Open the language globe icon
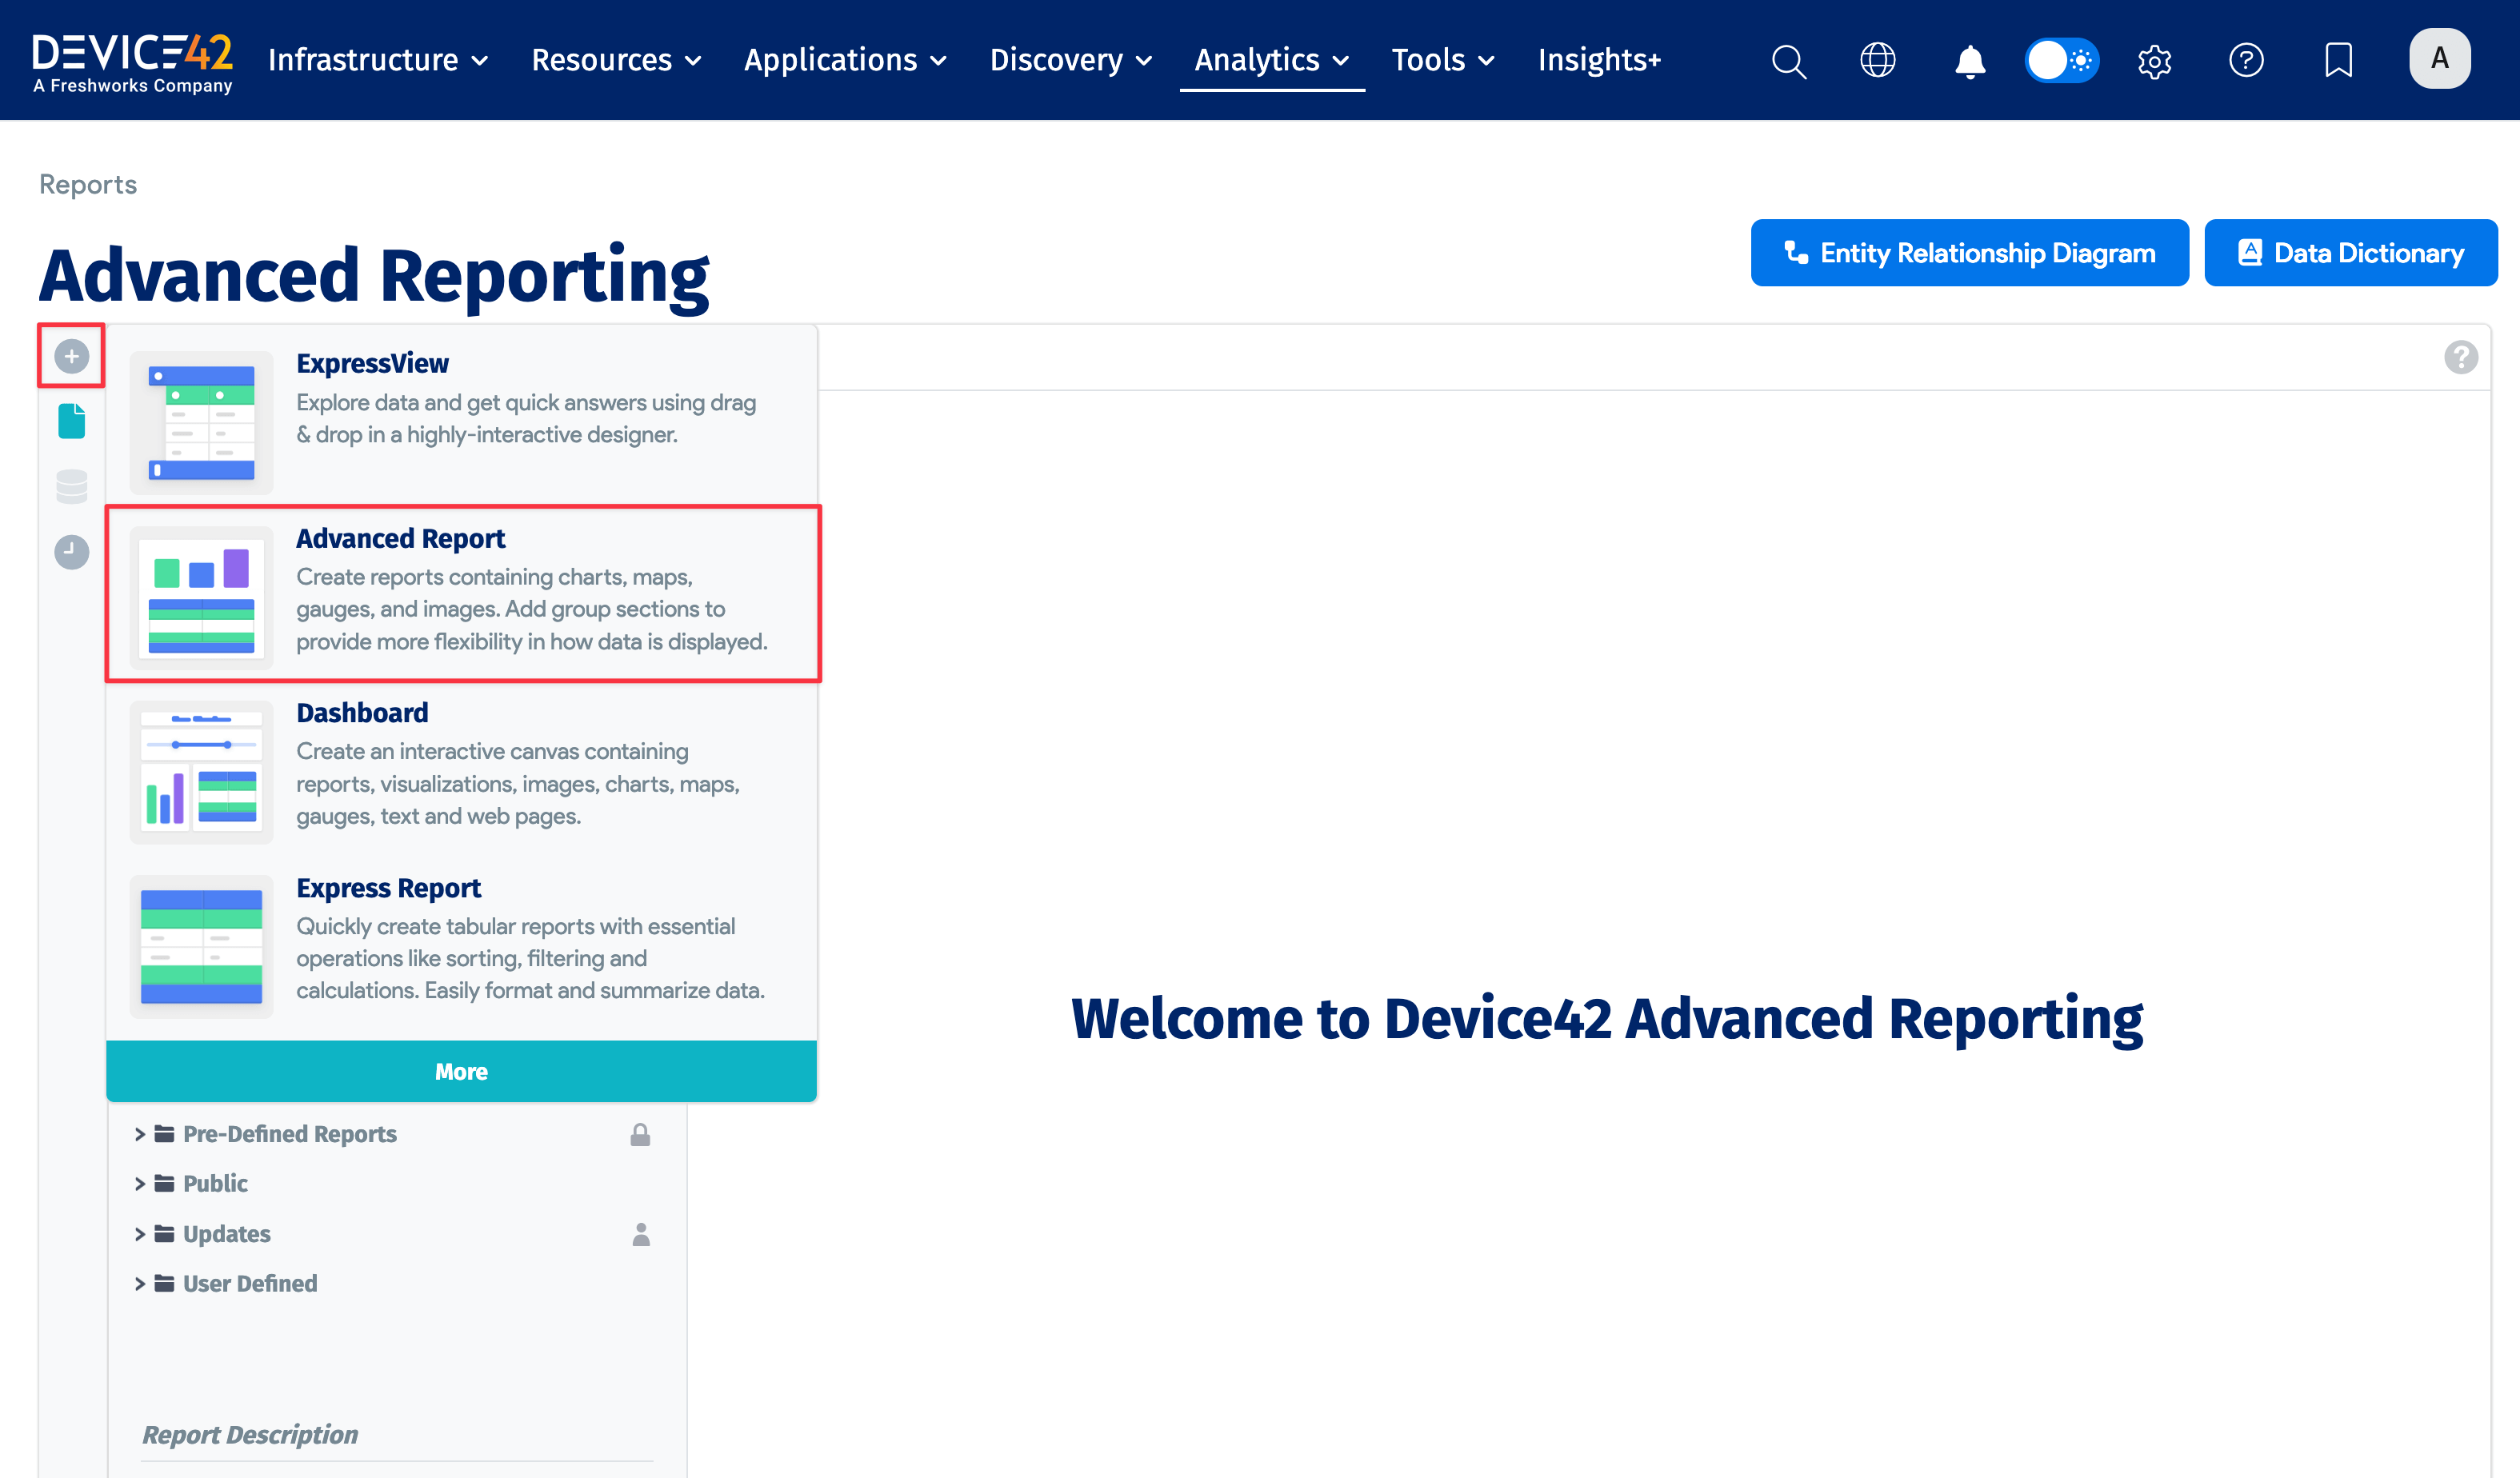 point(1878,60)
